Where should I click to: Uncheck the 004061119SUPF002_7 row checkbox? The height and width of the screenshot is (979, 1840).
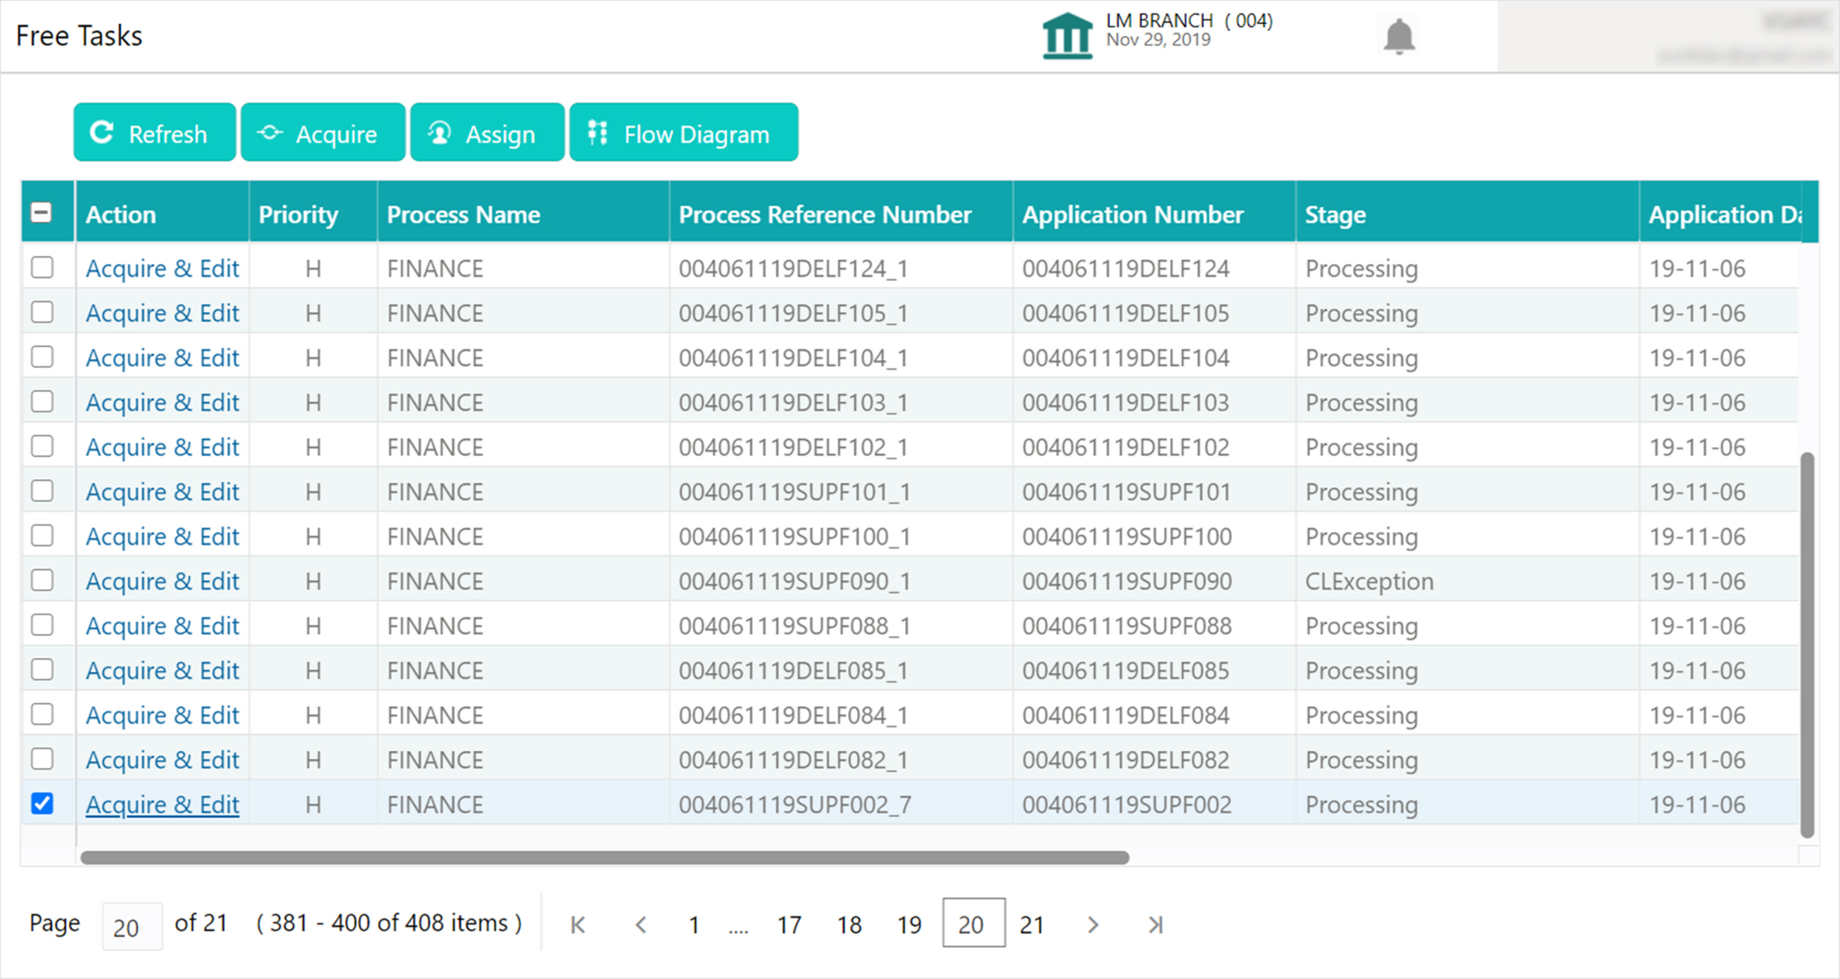(42, 803)
